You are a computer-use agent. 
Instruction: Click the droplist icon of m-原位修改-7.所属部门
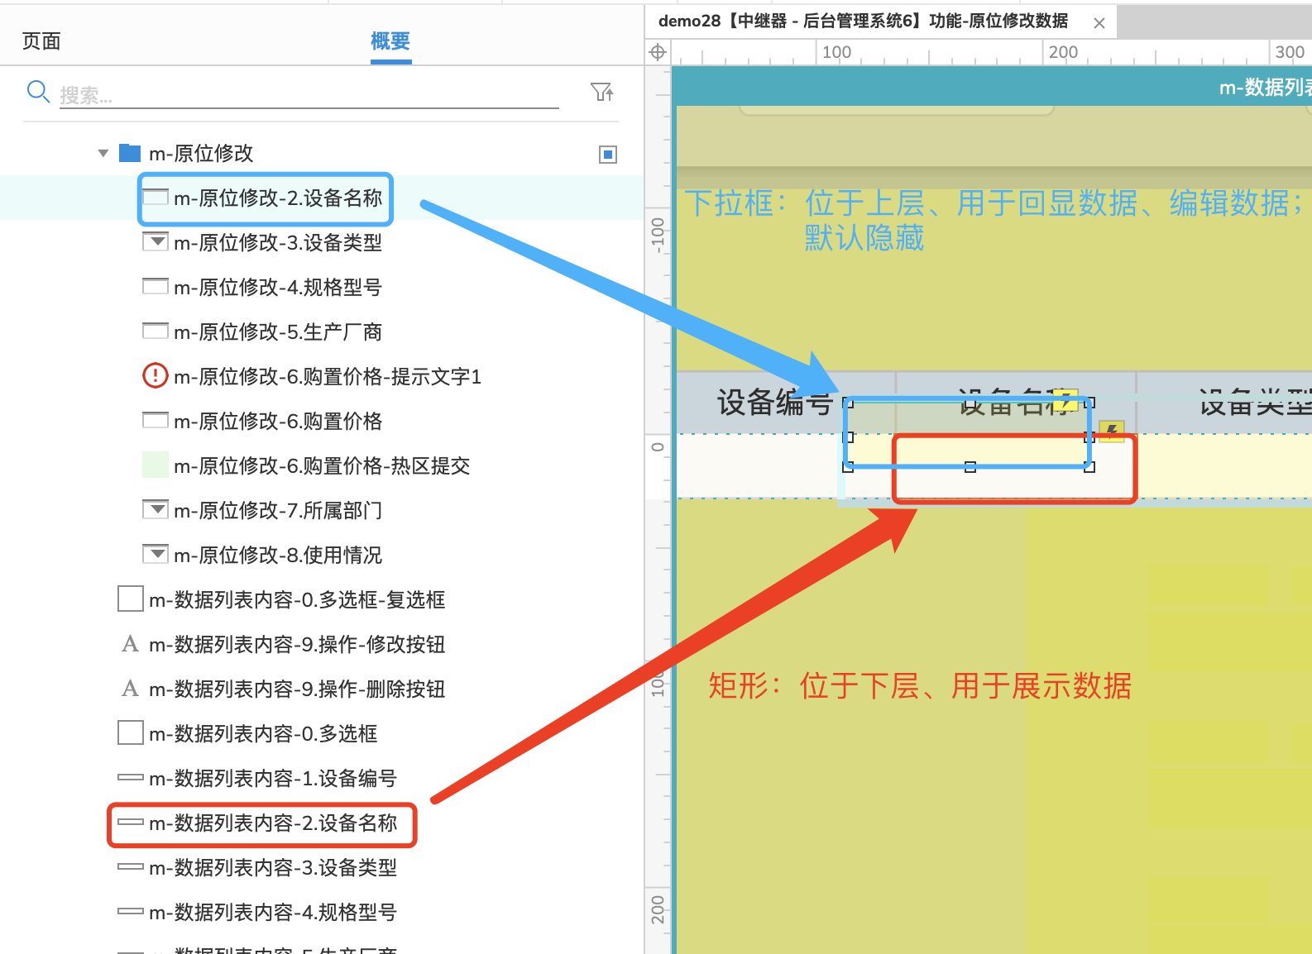[x=156, y=509]
